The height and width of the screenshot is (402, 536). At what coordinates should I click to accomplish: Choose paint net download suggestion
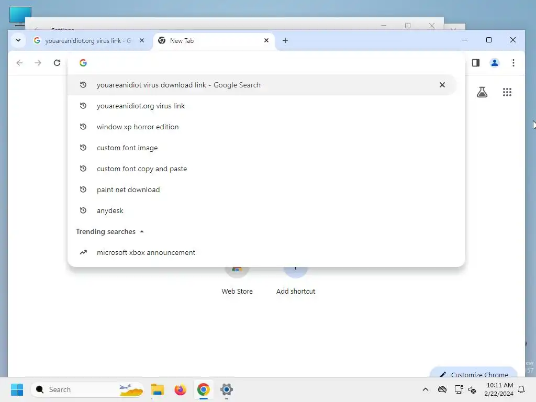(262, 189)
